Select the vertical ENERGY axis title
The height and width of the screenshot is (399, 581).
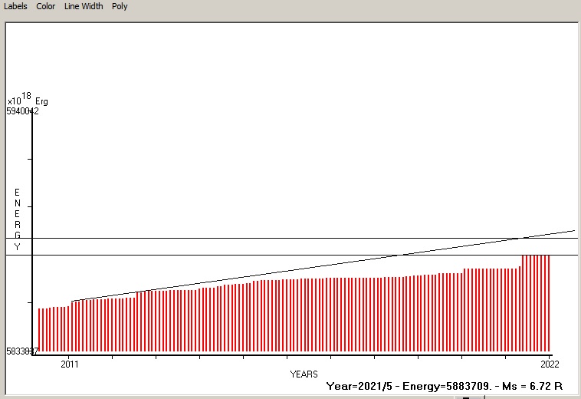(18, 219)
